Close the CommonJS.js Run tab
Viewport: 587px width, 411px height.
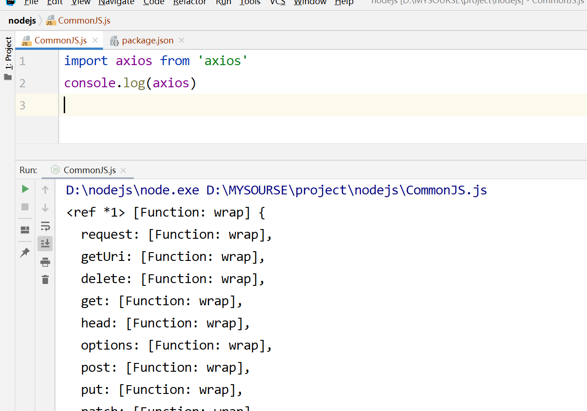(123, 170)
